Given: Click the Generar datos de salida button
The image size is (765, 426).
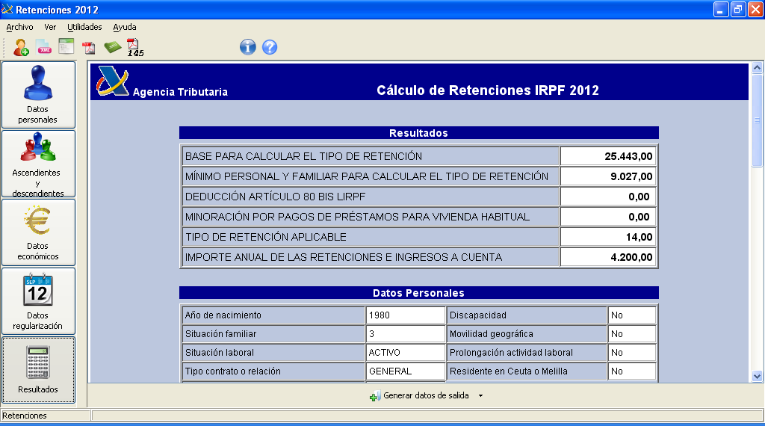Looking at the screenshot, I should (420, 395).
